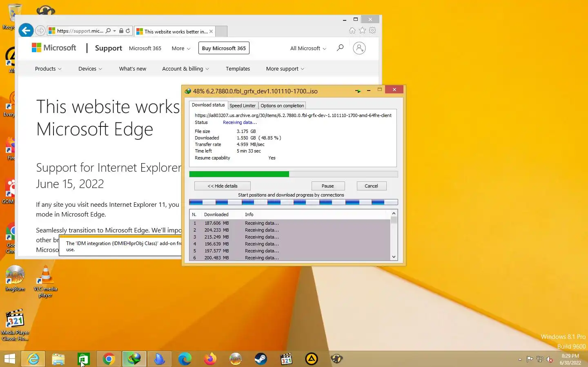Click the Support heading link
Viewport: 588px width, 367px height.
[x=108, y=48]
